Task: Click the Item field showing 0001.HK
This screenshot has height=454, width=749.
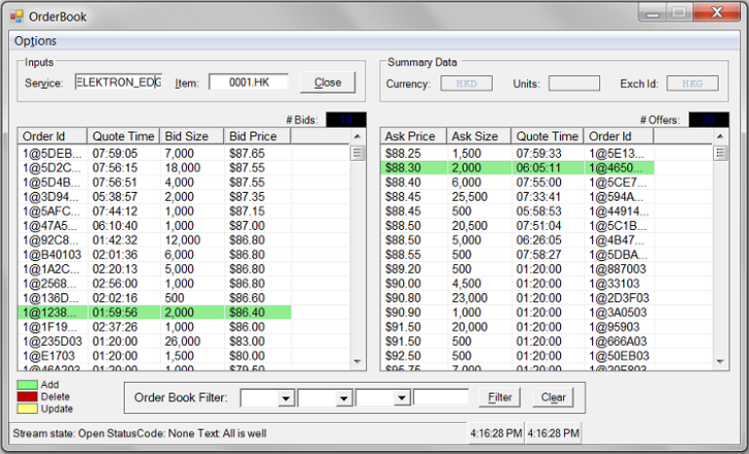Action: point(248,82)
